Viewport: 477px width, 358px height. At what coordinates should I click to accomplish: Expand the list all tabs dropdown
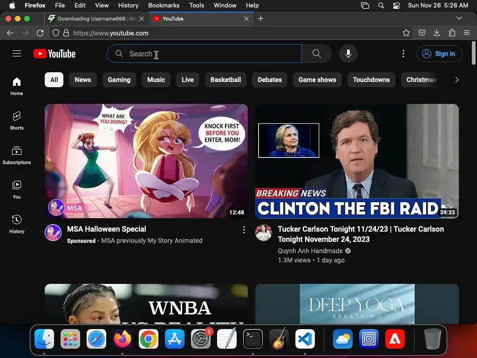tap(459, 18)
